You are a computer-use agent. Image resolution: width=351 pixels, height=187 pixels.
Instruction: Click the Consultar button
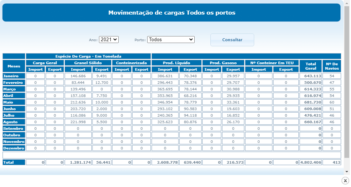(x=232, y=40)
